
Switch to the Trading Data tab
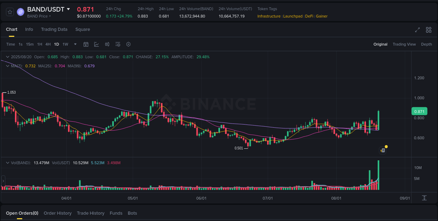click(54, 29)
